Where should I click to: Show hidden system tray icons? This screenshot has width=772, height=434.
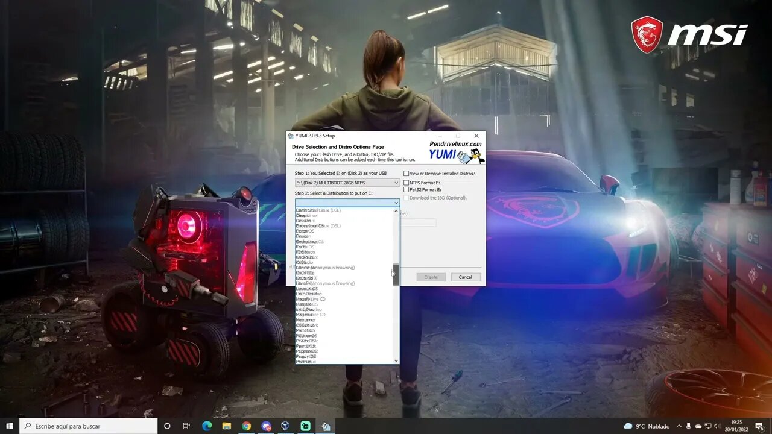[x=679, y=426]
